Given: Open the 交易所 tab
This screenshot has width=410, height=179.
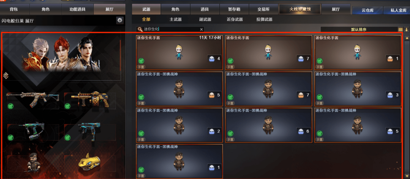Looking at the screenshot, I should coord(263,9).
